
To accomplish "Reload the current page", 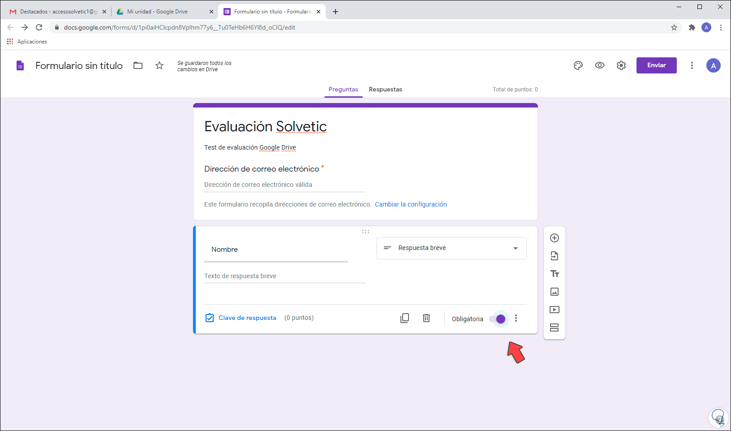I will (39, 27).
